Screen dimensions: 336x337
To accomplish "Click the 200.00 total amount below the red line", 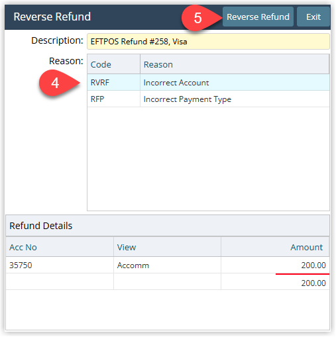I will (x=275, y=283).
